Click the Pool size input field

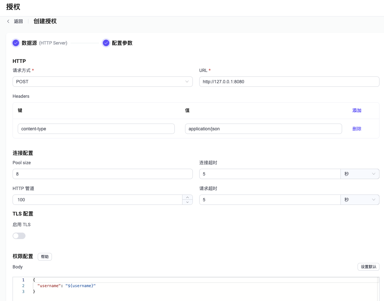(103, 174)
